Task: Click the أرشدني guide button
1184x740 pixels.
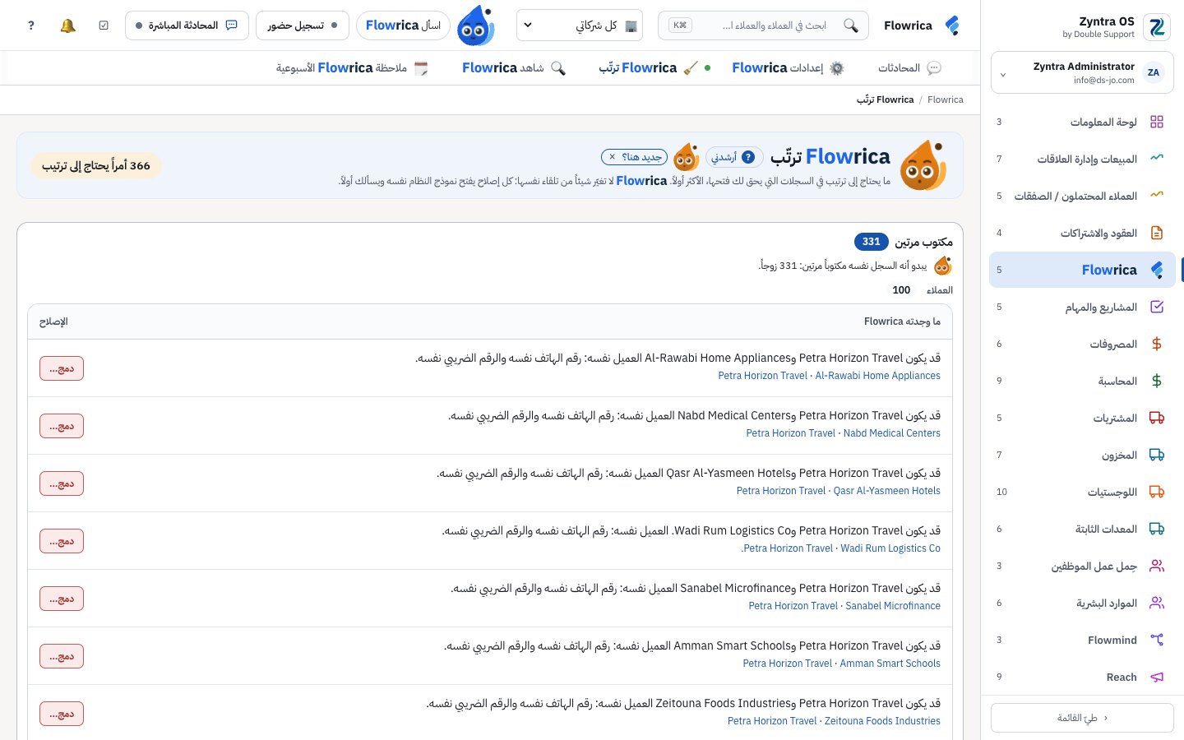Action: coord(734,157)
